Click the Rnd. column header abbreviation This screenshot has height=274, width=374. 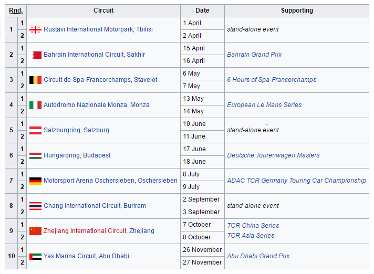16,10
